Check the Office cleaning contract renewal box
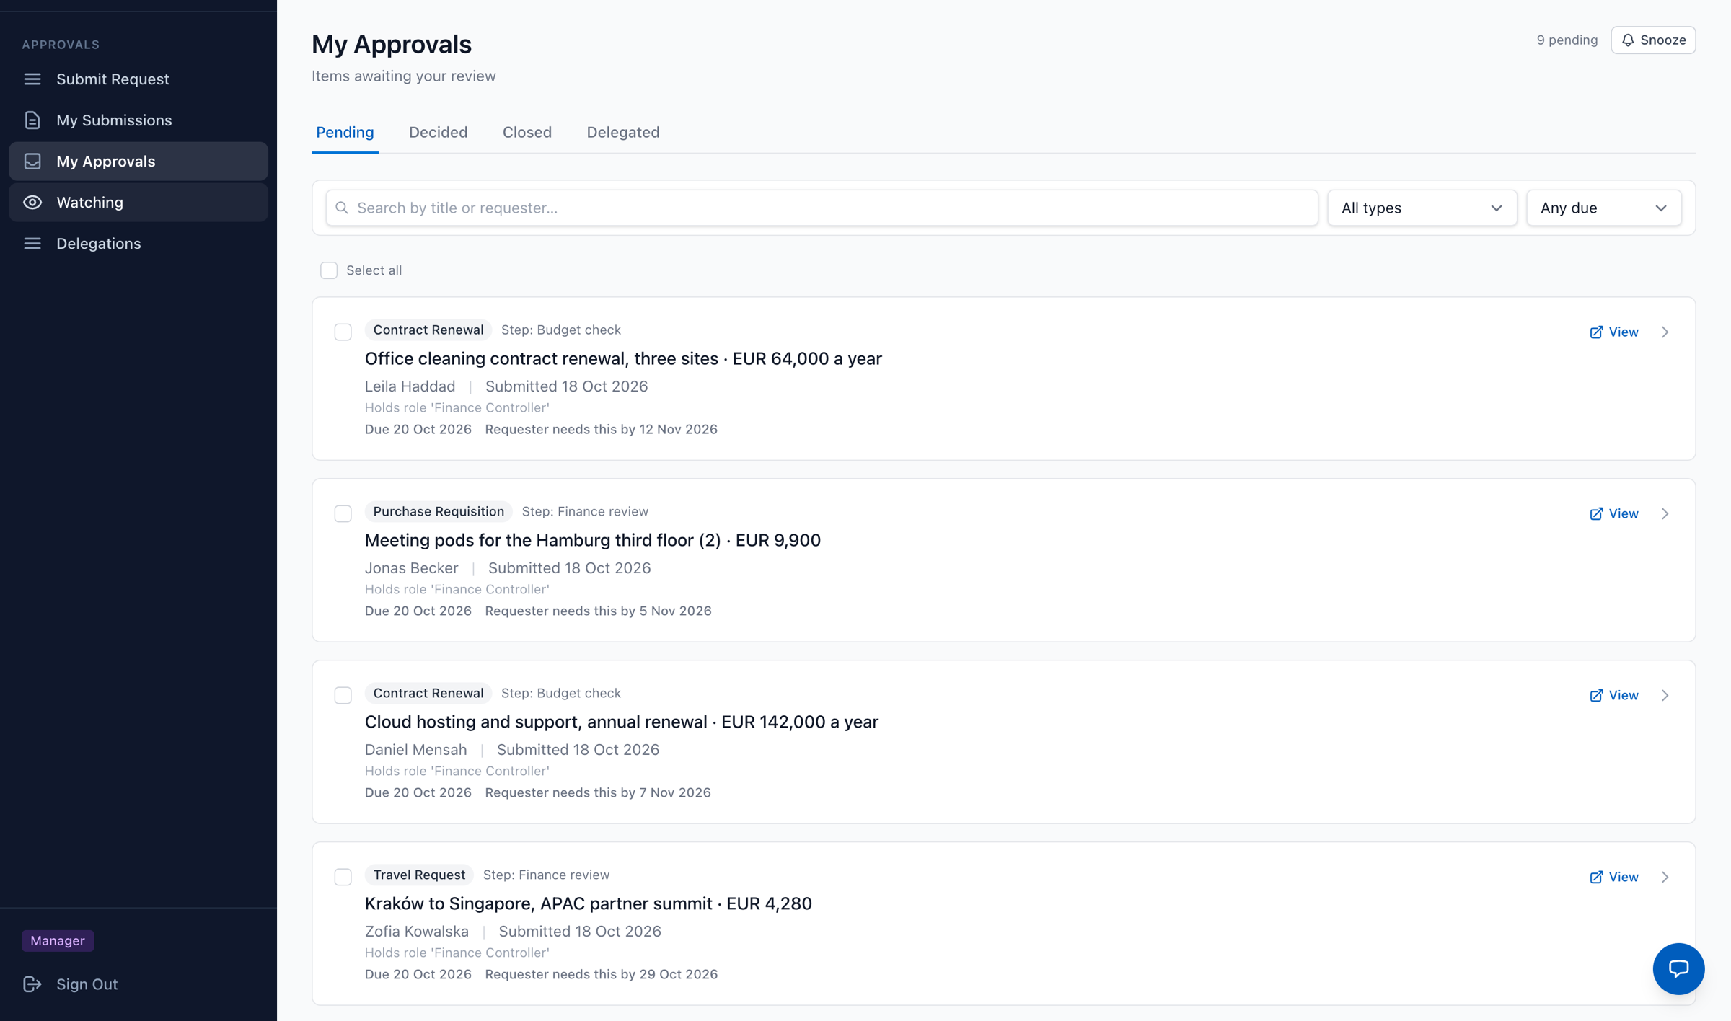Image resolution: width=1731 pixels, height=1021 pixels. [x=343, y=332]
